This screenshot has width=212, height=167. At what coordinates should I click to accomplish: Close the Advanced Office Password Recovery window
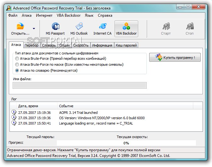[x=198, y=7]
